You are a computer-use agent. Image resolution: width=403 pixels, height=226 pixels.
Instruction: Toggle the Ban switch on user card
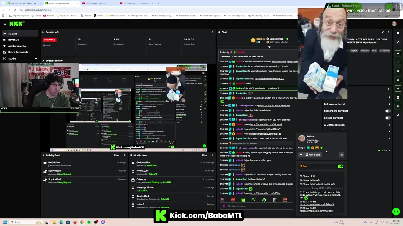[340, 166]
